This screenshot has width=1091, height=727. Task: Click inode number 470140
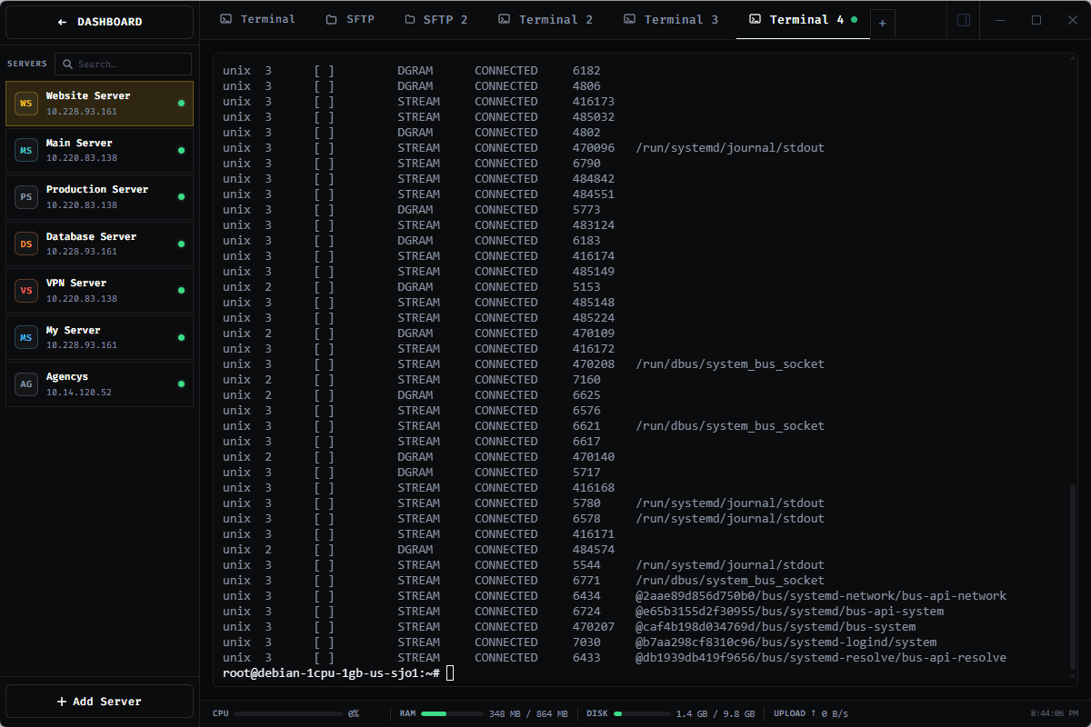coord(594,457)
